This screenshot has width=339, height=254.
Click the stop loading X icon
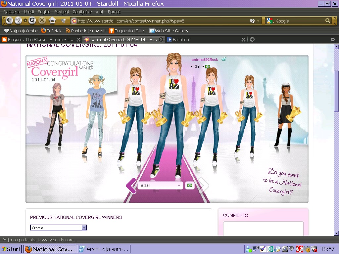tap(42, 21)
